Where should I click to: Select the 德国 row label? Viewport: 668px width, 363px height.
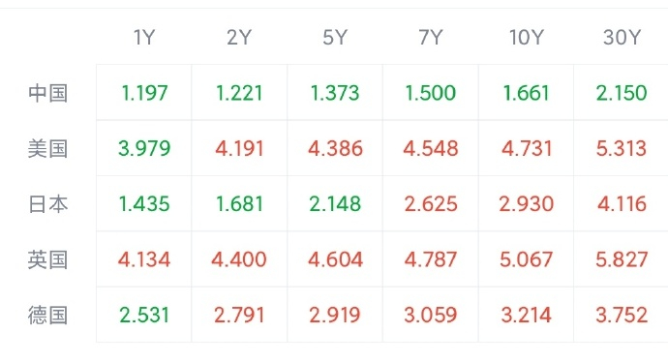pos(47,316)
